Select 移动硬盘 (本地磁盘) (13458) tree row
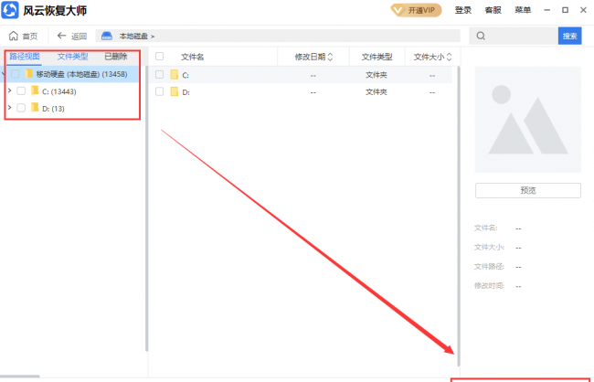Screen dimensions: 594x382 click(69, 74)
